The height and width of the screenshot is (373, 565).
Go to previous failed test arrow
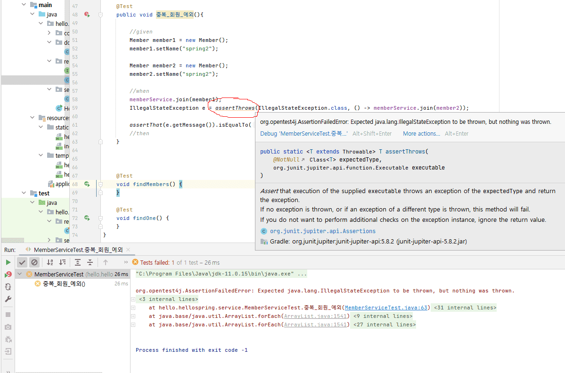coord(106,262)
